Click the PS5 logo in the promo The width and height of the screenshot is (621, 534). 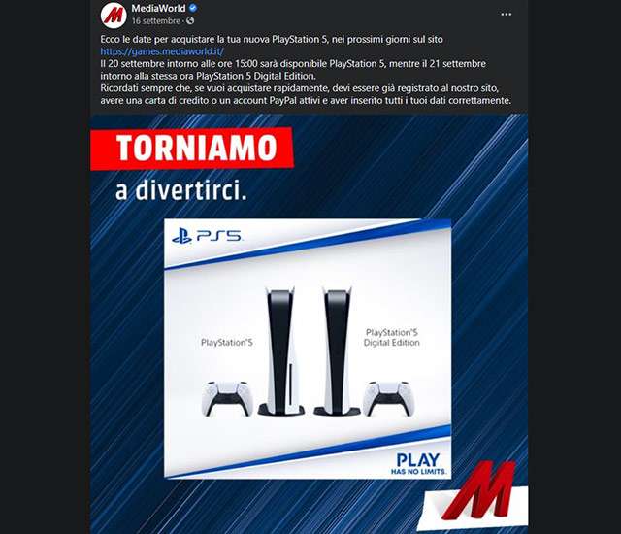point(207,237)
